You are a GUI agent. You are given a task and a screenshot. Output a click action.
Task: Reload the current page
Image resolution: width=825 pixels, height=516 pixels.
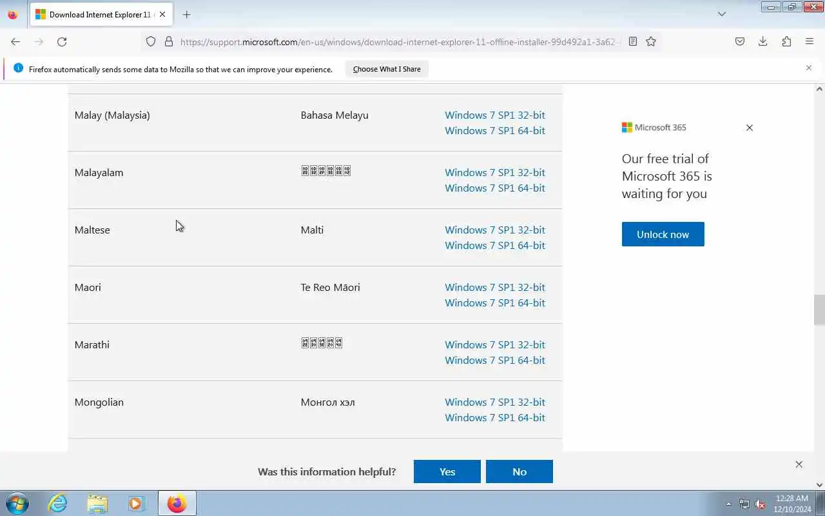(x=62, y=41)
